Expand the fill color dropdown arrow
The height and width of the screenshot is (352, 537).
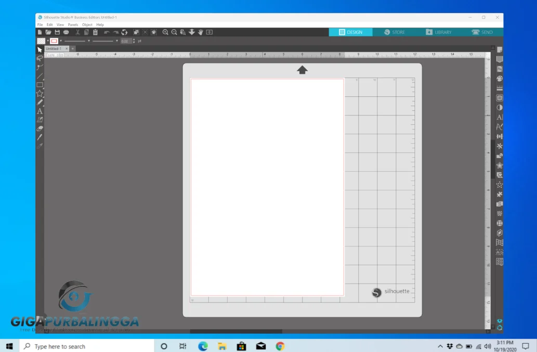point(48,41)
